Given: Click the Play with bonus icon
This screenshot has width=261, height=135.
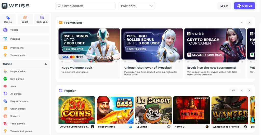Looking at the screenshot, I should click(5, 101).
